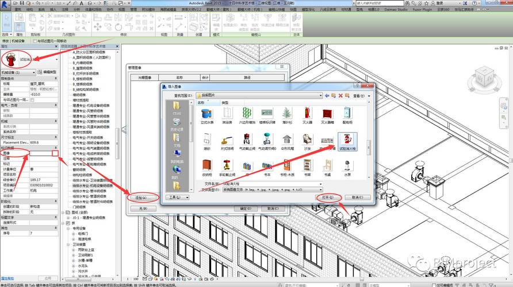Toggle the 与邻近图元一同移动 checkbox in options bar
Screen dimensions: 513x287
(35, 41)
